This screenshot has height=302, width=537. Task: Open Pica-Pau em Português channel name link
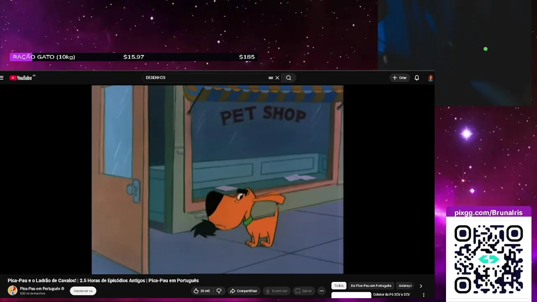click(x=40, y=289)
